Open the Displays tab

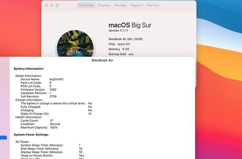104,5
